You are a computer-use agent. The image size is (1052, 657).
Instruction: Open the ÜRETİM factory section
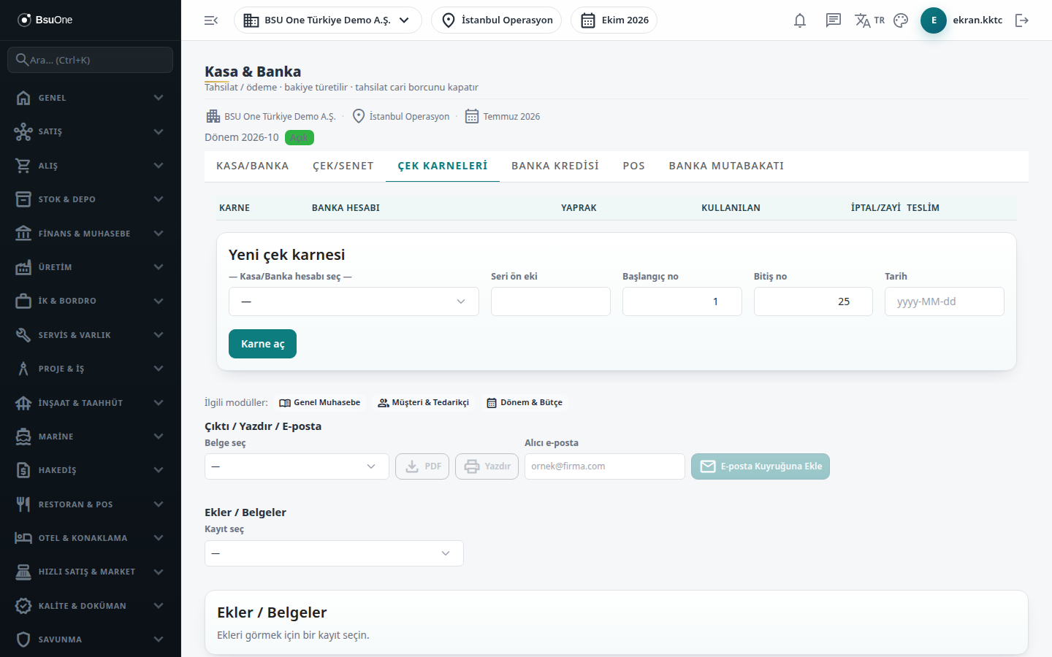(91, 267)
